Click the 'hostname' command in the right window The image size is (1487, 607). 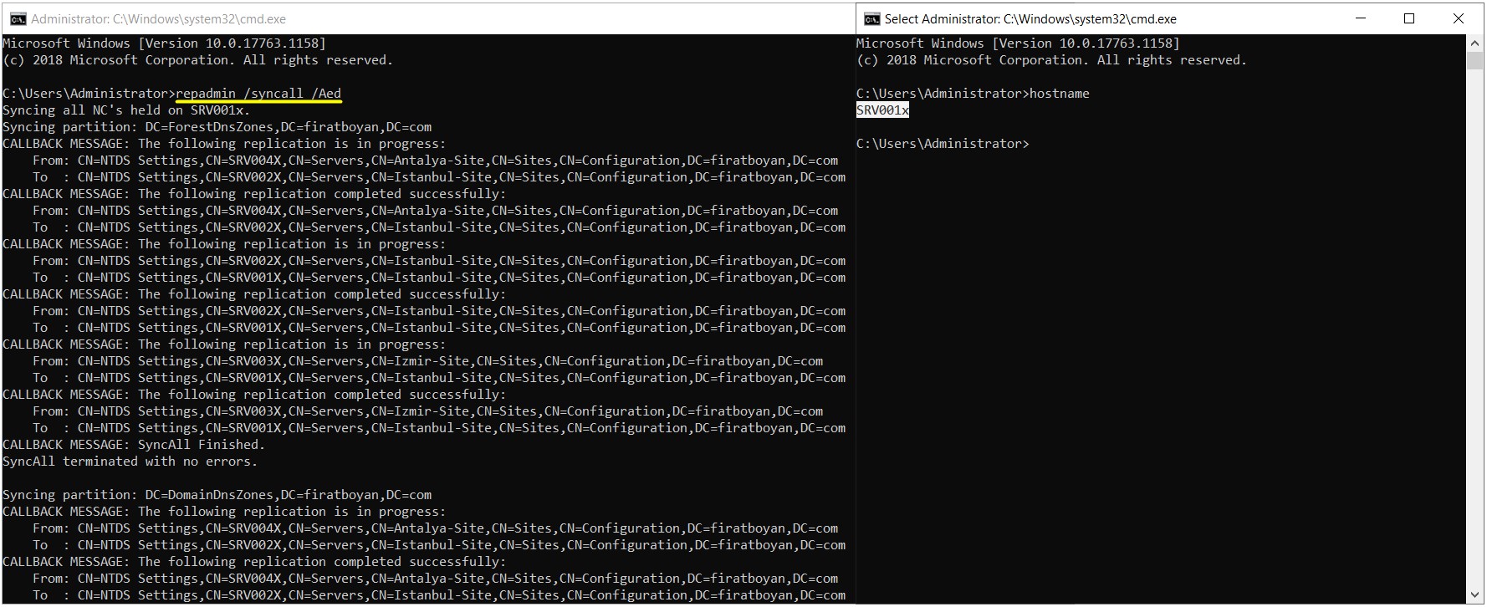(1060, 94)
